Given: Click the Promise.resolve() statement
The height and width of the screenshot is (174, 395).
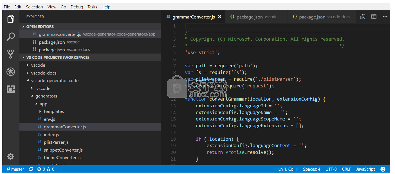Looking at the screenshot, I should pos(250,152).
